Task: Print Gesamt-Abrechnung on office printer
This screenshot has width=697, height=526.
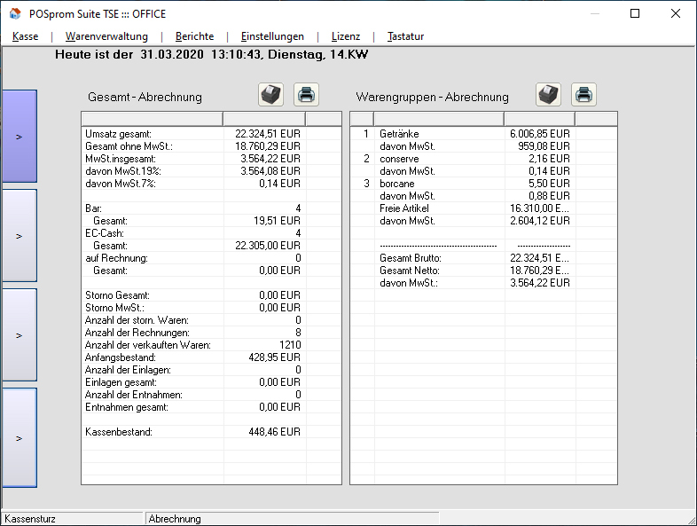Action: pyautogui.click(x=306, y=95)
